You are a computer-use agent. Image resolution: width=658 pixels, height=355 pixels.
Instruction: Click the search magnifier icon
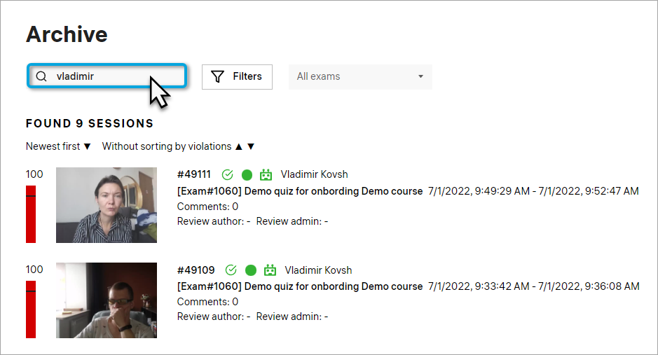41,76
